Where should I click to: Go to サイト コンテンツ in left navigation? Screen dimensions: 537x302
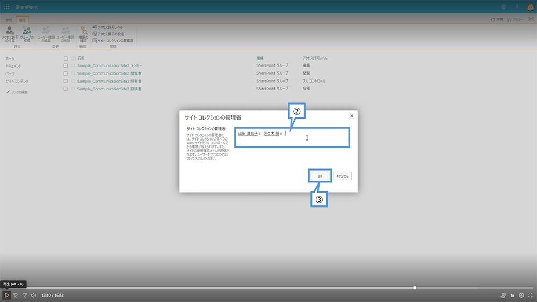[17, 81]
